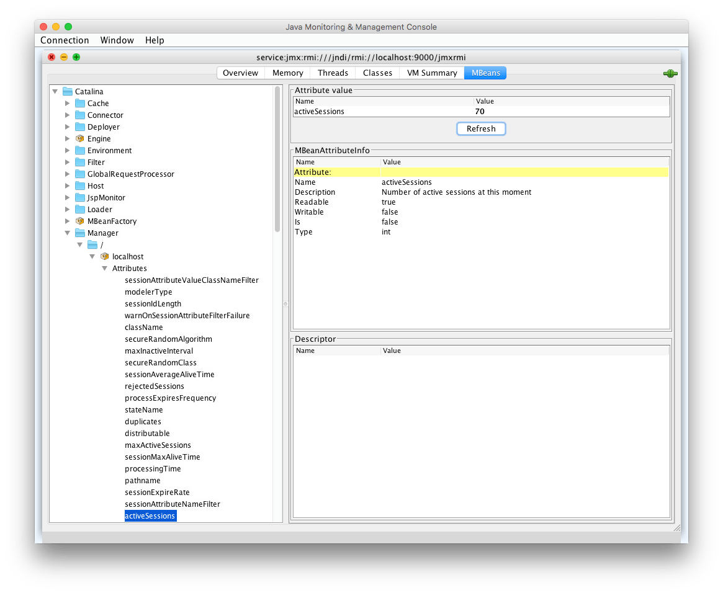Click the tree panel vertical scrollbar
Image resolution: width=723 pixels, height=593 pixels.
(277, 159)
